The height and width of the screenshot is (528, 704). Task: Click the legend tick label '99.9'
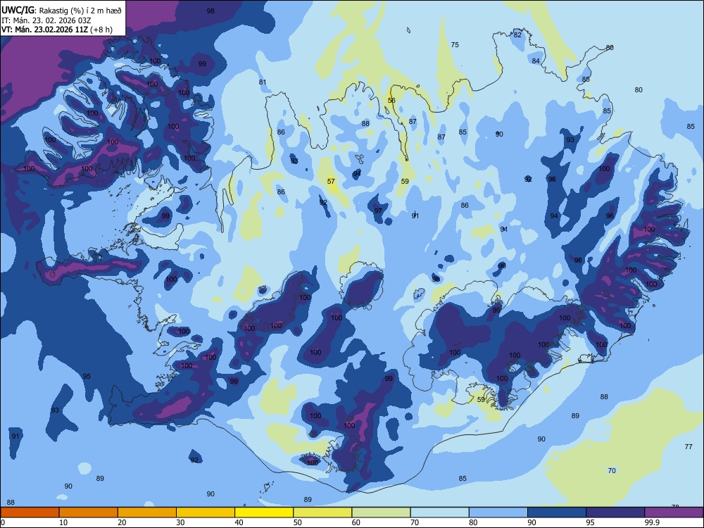[652, 522]
